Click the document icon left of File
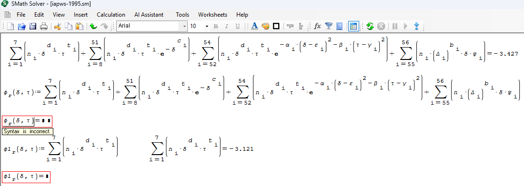The height and width of the screenshot is (186, 524). (x=7, y=15)
